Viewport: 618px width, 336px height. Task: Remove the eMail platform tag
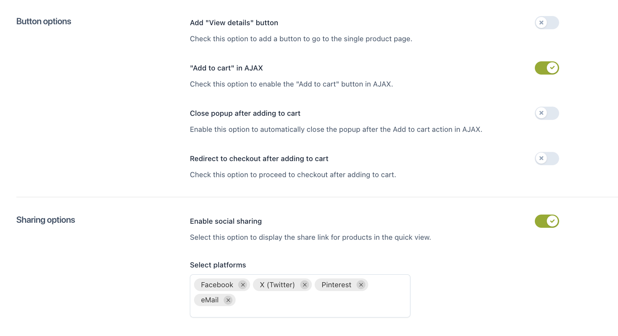228,300
